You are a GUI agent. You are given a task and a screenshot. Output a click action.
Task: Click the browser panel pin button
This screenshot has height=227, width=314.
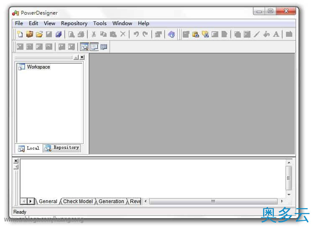pos(76,58)
